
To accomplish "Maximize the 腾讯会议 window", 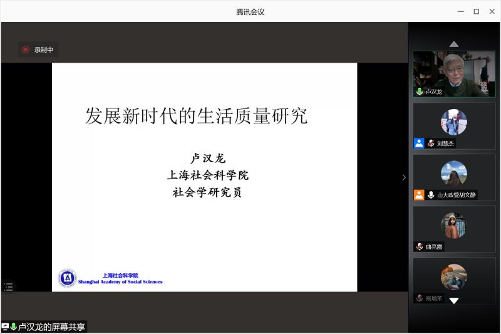I will (476, 11).
